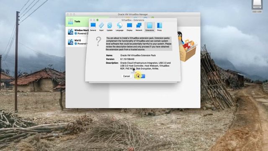Click the Install button beside Cancel
The width and height of the screenshot is (268, 151).
(x=139, y=76)
